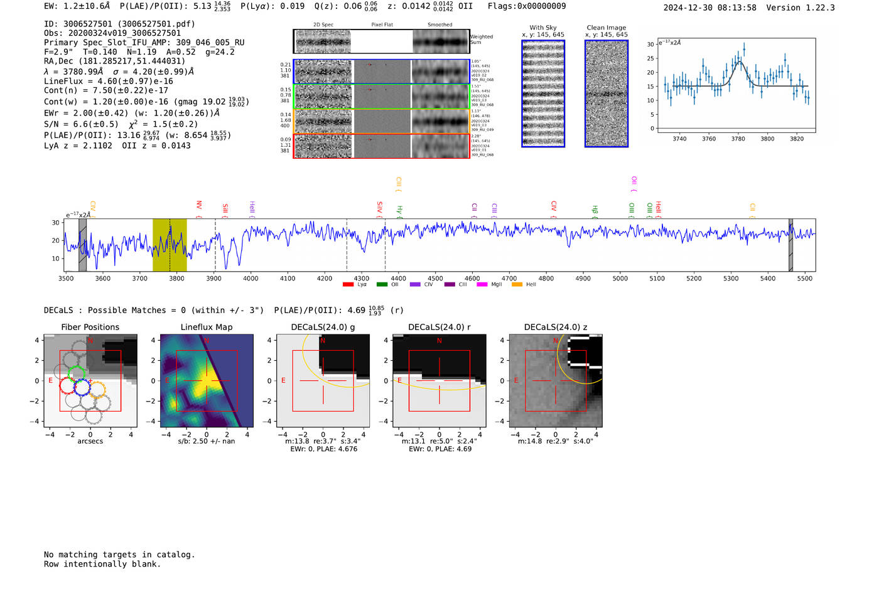Click the LyA z = 2.1102 text
Image resolution: width=879 pixels, height=598 pixels.
(x=78, y=146)
